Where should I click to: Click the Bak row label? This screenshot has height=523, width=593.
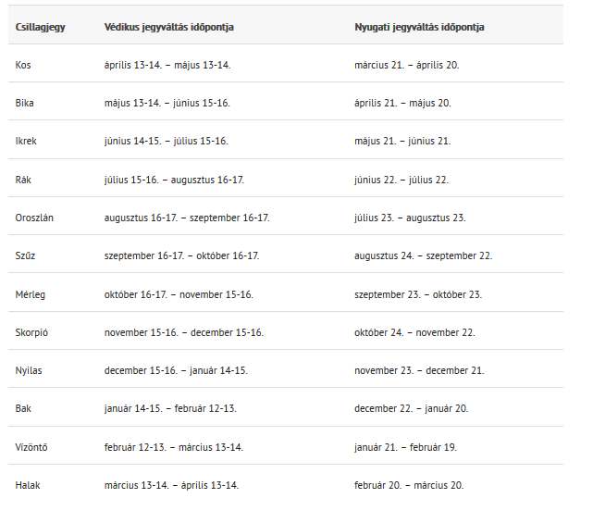(23, 408)
